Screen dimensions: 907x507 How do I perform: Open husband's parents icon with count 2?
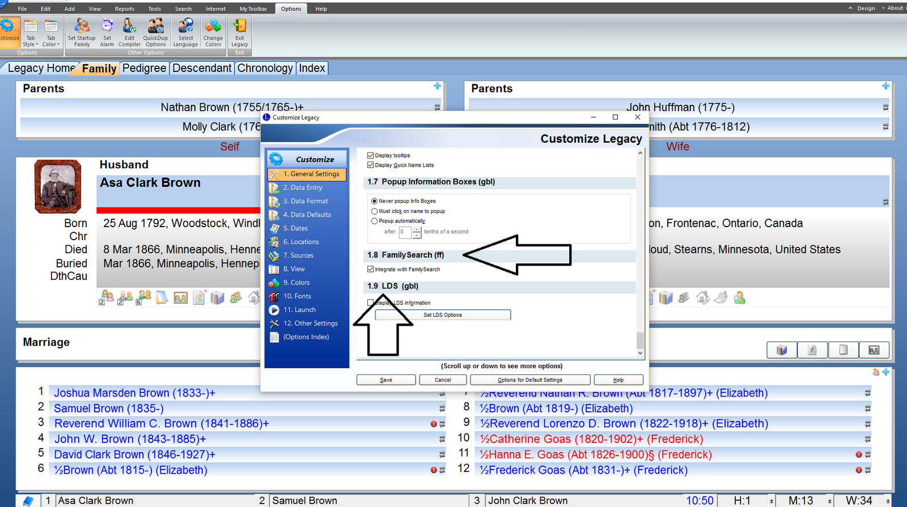click(125, 297)
